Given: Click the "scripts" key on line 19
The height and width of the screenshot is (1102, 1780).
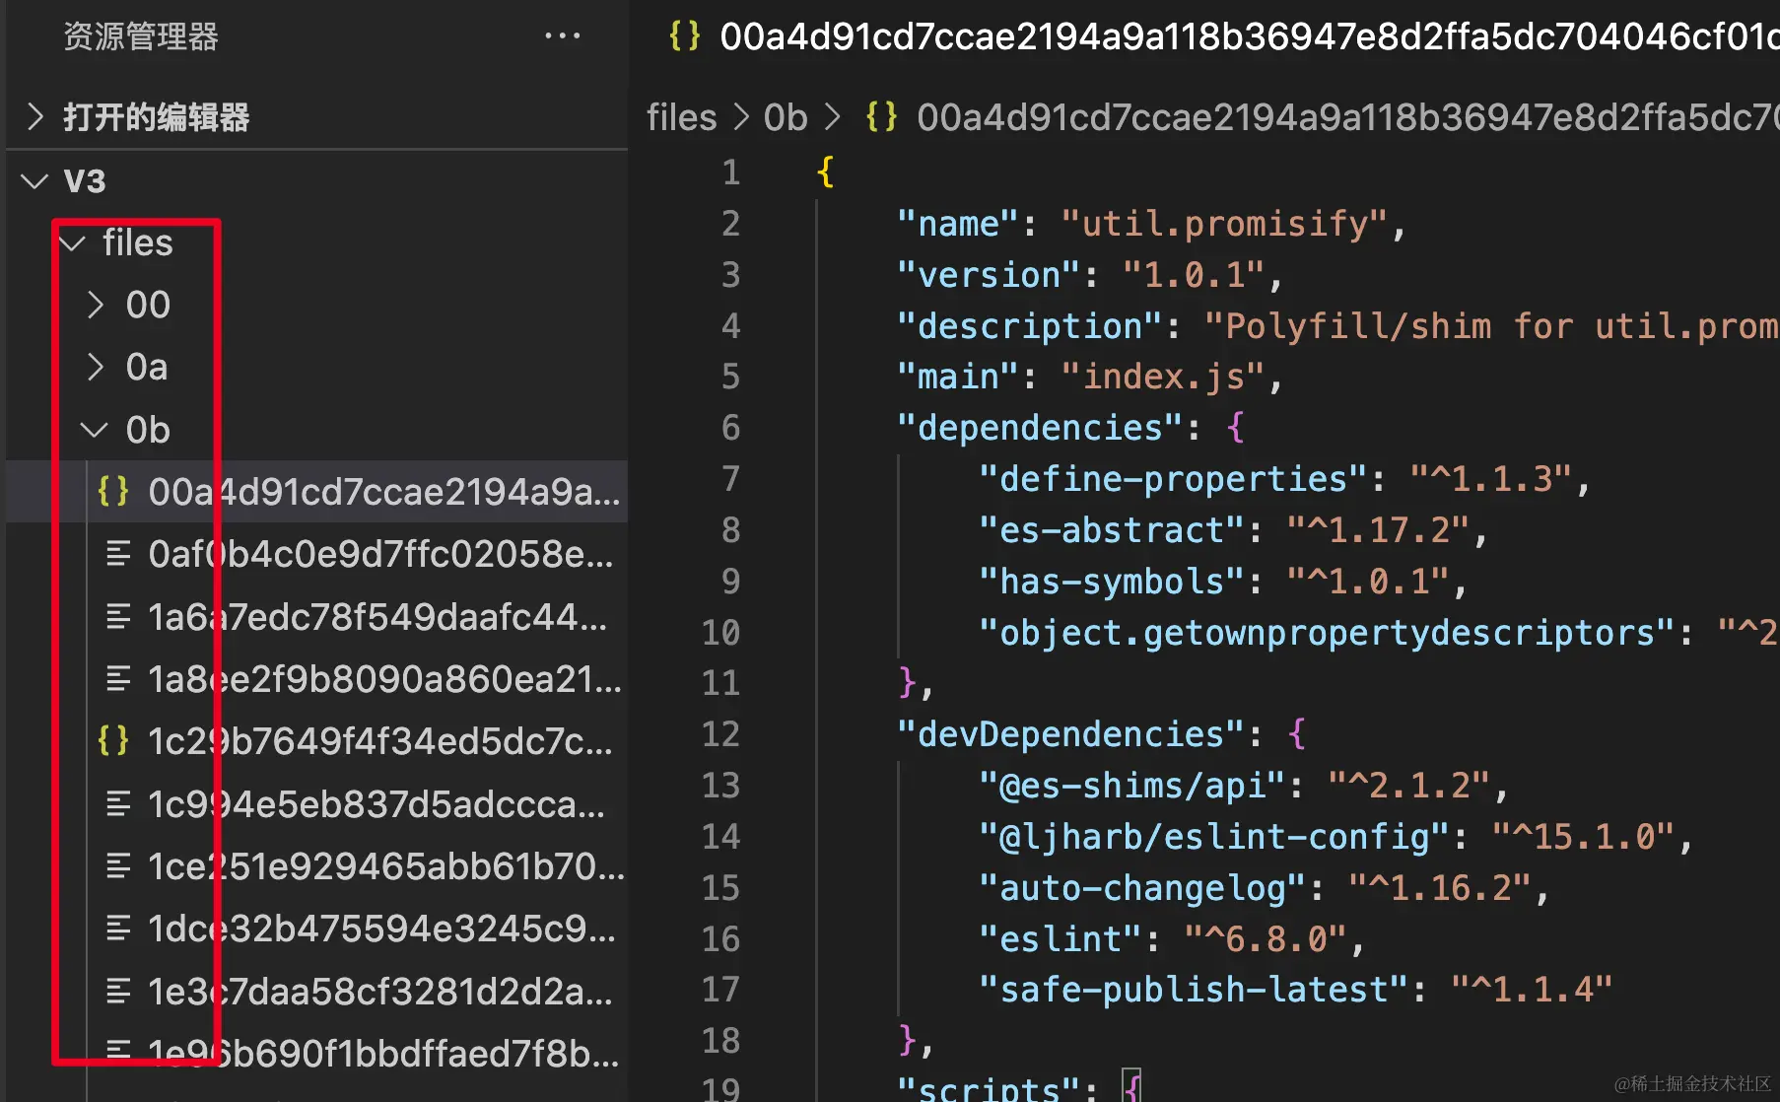Looking at the screenshot, I should pyautogui.click(x=988, y=1088).
